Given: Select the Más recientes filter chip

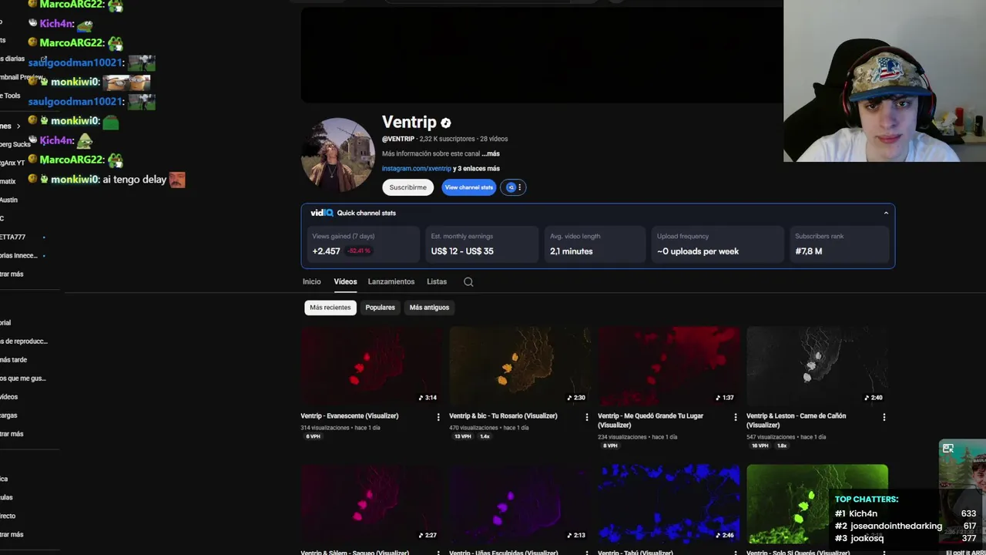Looking at the screenshot, I should point(330,308).
